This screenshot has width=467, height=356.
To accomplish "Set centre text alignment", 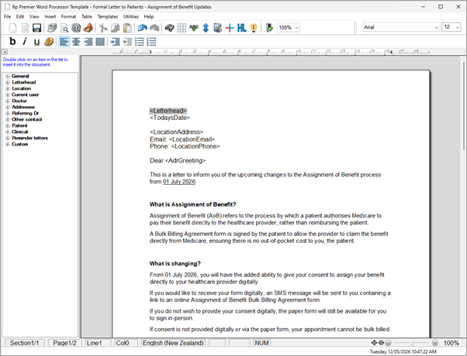I will click(76, 42).
